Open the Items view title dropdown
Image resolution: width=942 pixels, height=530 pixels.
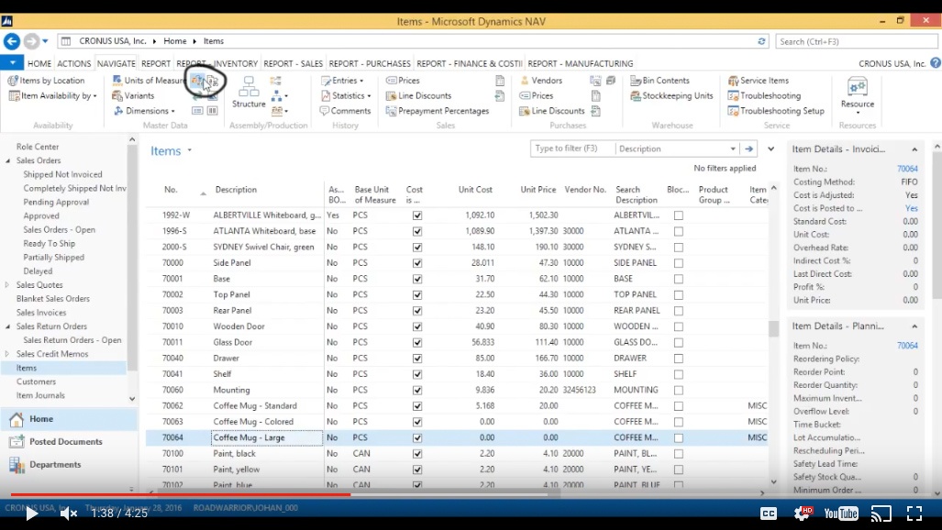pos(189,150)
